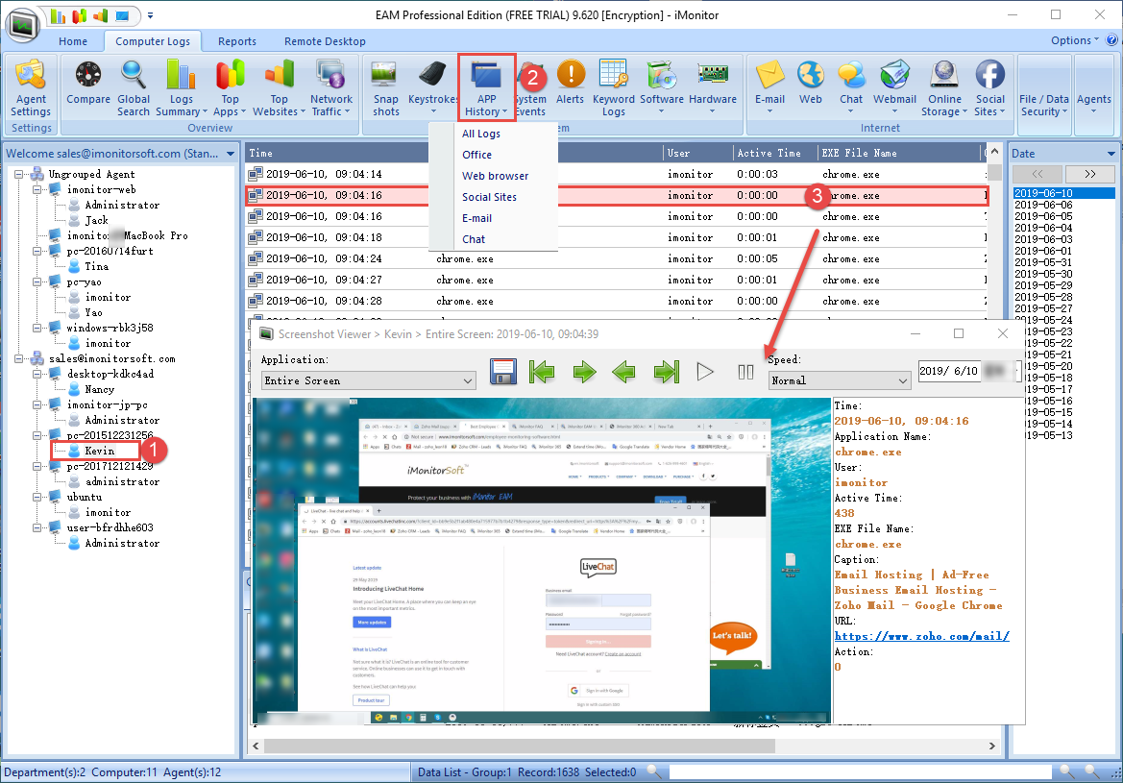
Task: Open the https://www.zoho.com/mail/ URL link
Action: 922,636
